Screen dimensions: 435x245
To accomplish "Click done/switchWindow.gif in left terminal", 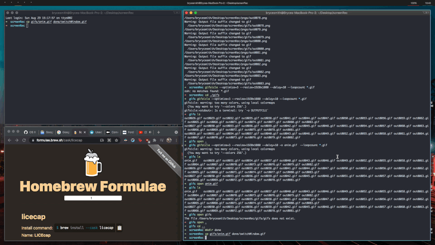I will [x=70, y=22].
